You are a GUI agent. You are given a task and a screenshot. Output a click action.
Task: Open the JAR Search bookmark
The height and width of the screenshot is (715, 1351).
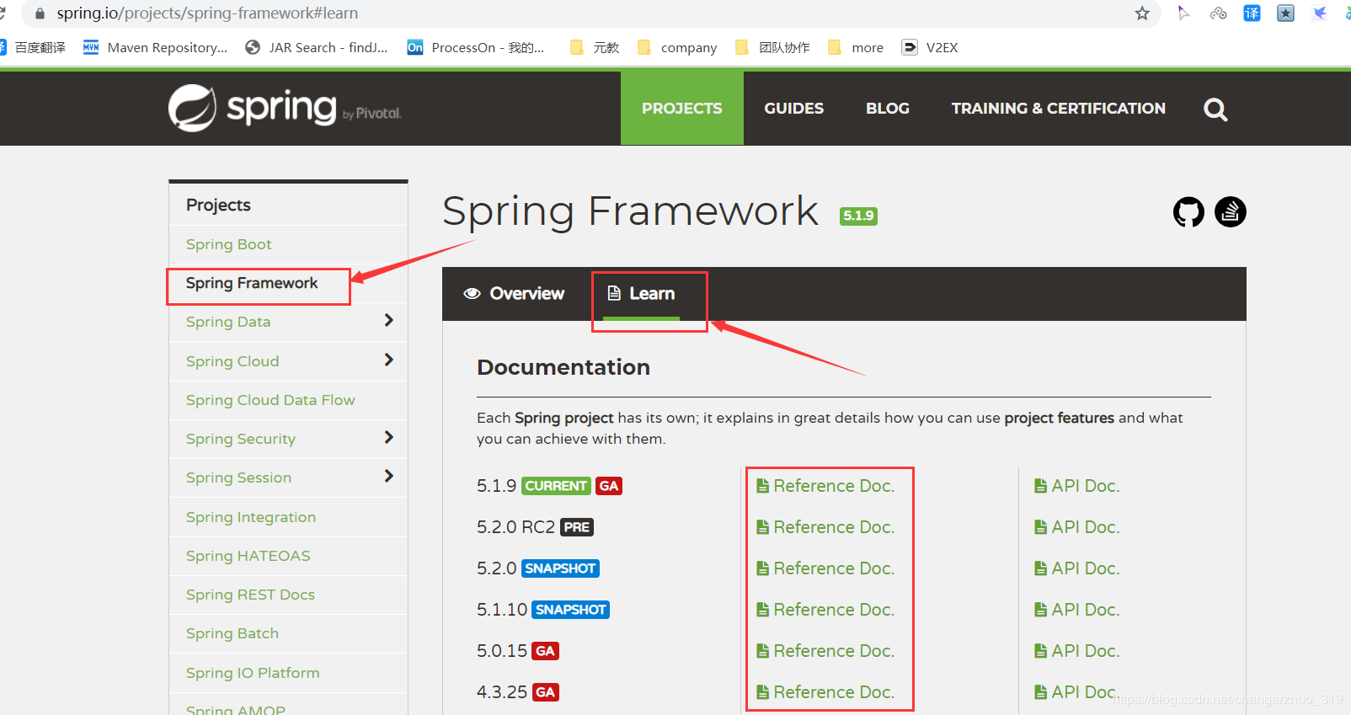(317, 48)
